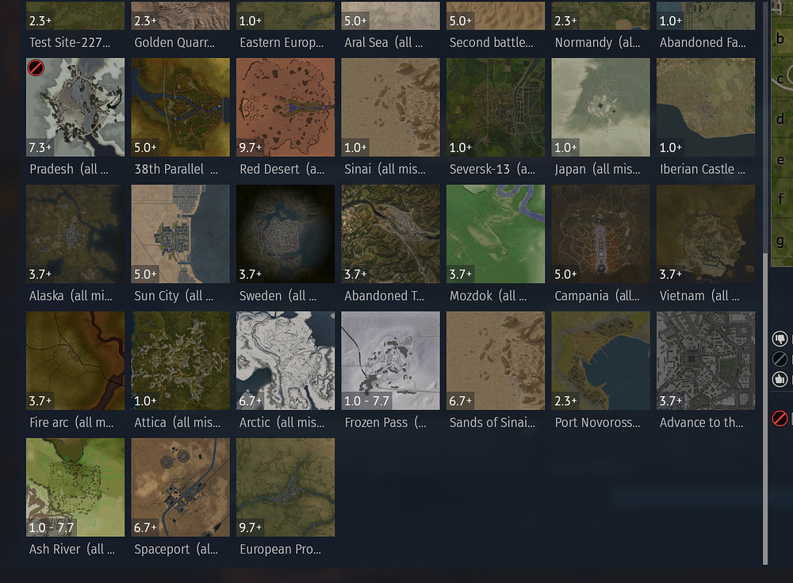793x583 pixels.
Task: Click the Iberian Castle map thumbnail
Action: click(x=706, y=107)
